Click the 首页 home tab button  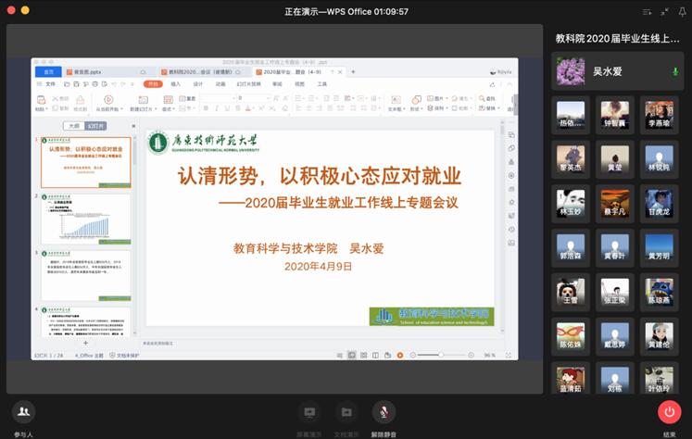[x=49, y=71]
